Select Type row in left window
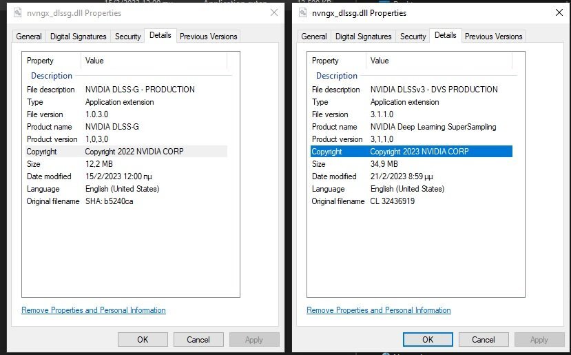The width and height of the screenshot is (571, 355). 126,102
